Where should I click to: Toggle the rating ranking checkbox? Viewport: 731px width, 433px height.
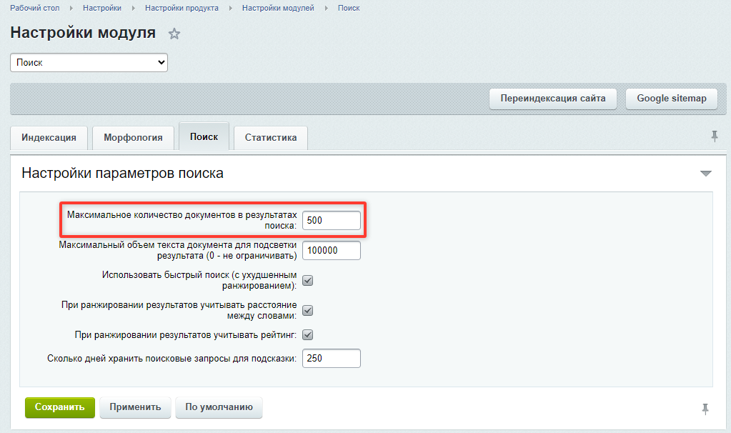(x=308, y=334)
